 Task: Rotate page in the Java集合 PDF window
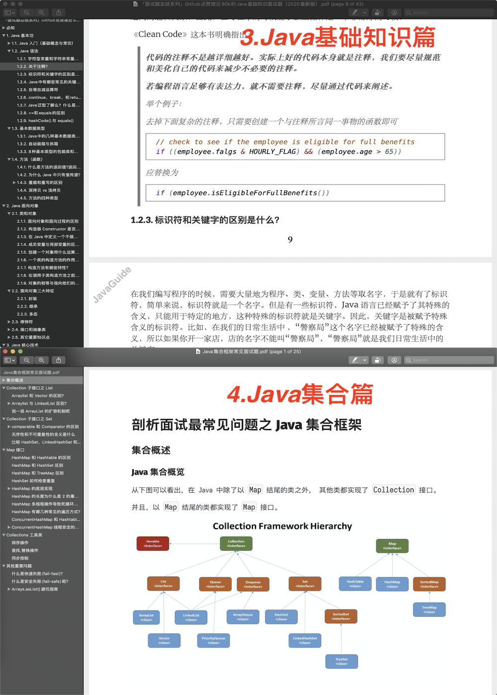[377, 360]
